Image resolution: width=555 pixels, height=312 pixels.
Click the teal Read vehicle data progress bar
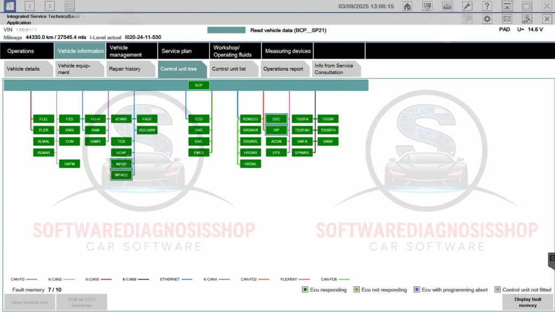(x=227, y=30)
